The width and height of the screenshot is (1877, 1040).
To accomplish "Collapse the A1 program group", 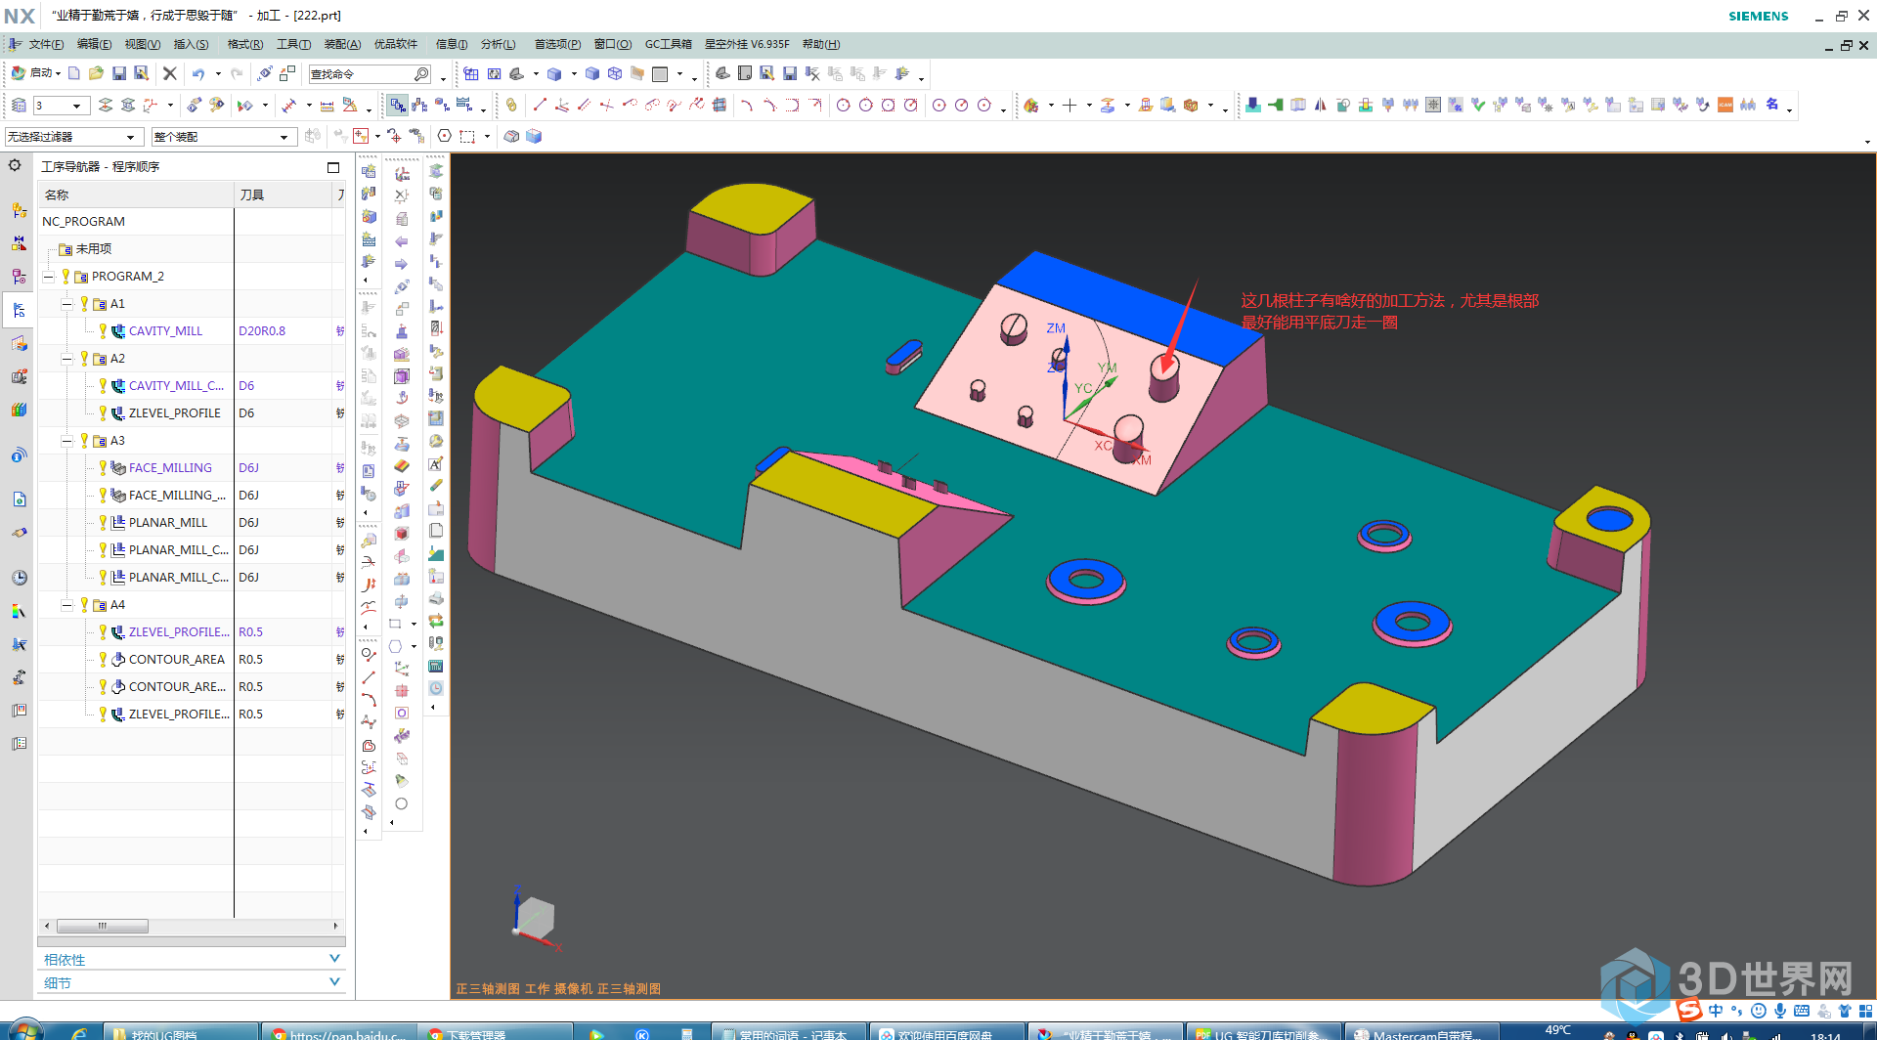I will coord(67,304).
